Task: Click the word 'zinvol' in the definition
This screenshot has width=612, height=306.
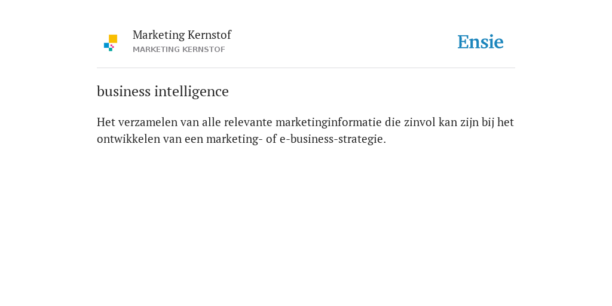Action: point(420,122)
